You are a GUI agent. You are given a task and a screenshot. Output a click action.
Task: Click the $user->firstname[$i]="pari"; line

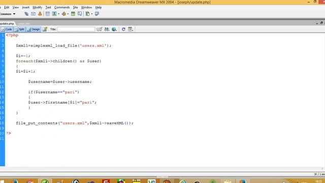[x=62, y=103]
